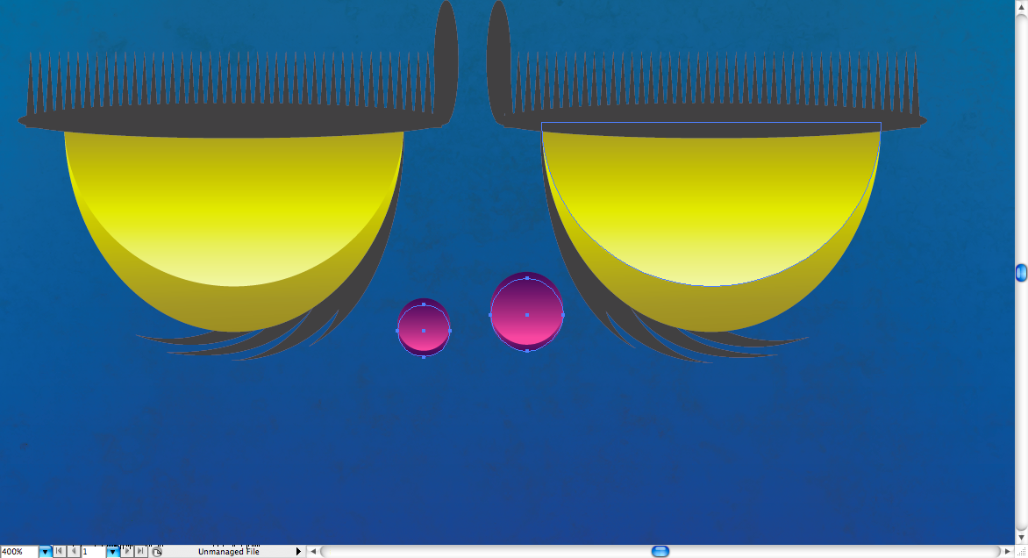
Task: Go to the next artboard
Action: coord(126,552)
